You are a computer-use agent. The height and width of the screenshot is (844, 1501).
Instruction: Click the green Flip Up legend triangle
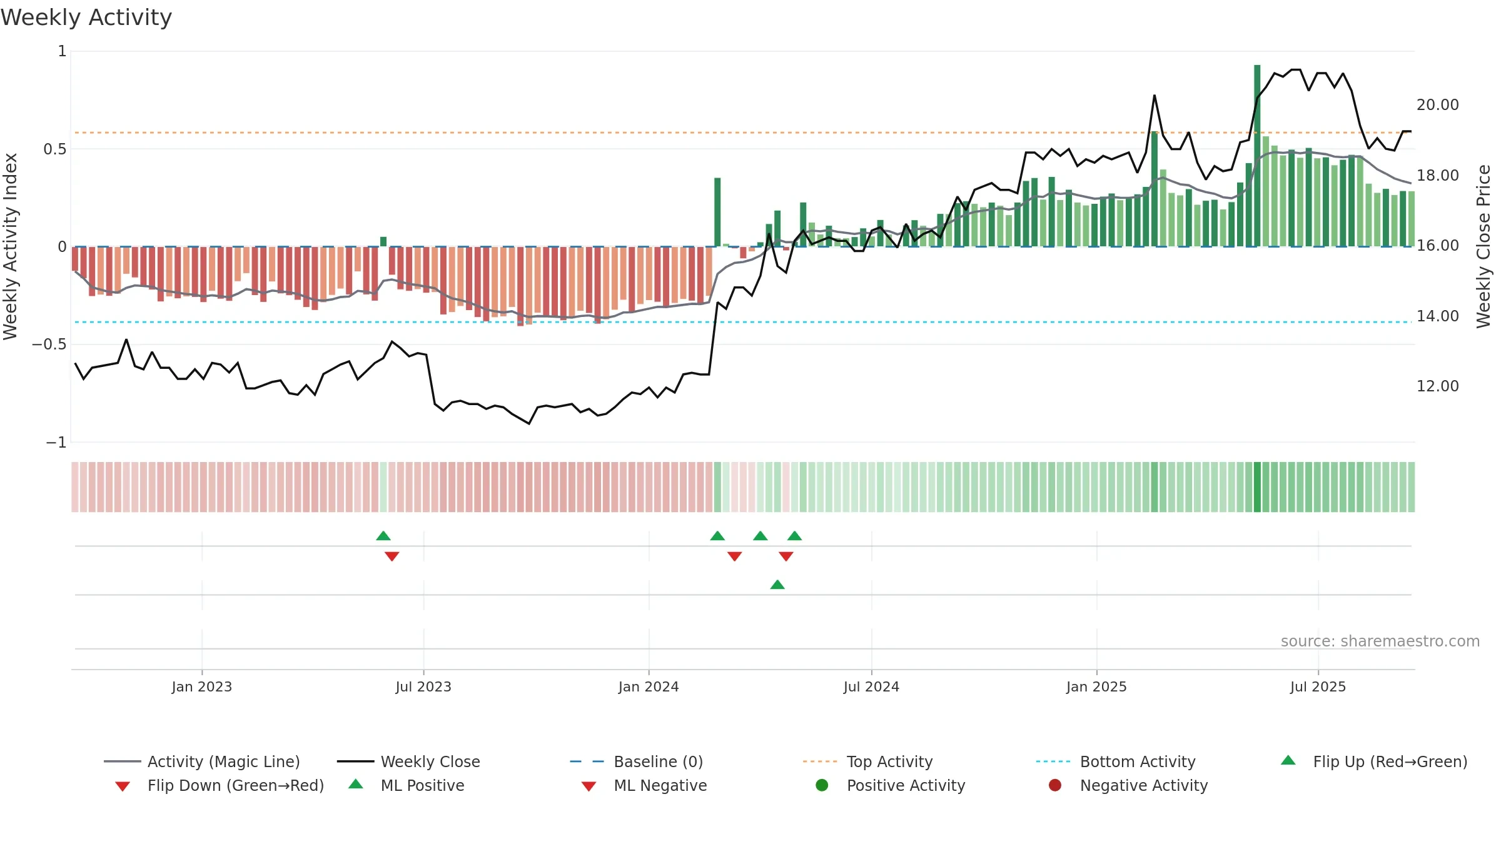coord(1288,760)
